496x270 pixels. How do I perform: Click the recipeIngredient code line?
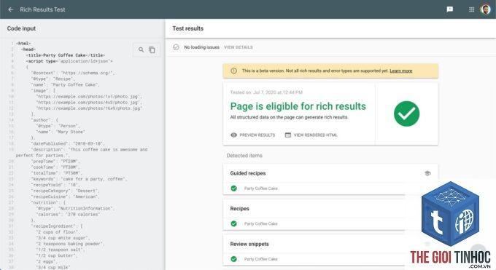point(57,226)
